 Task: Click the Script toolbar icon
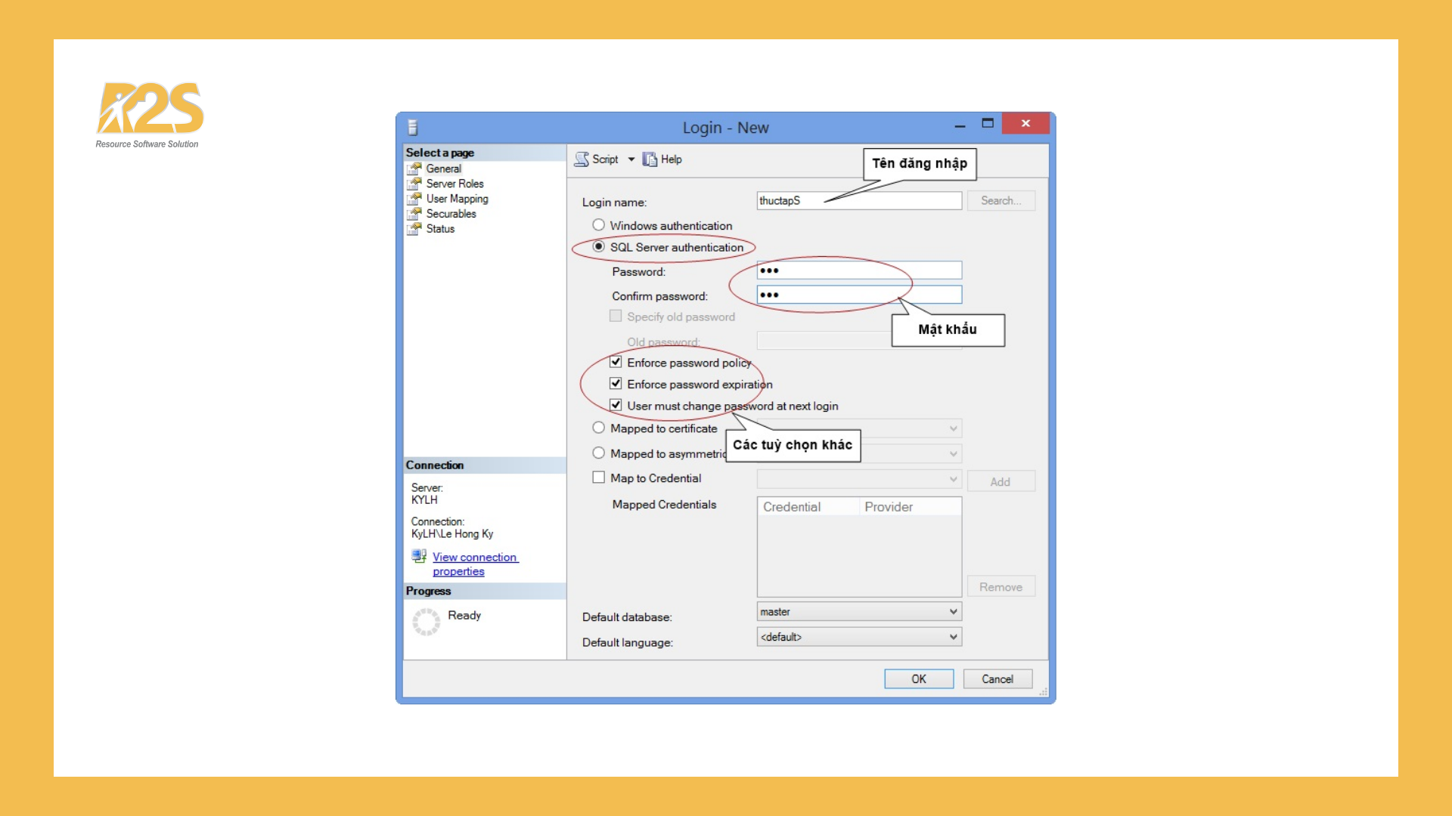582,159
